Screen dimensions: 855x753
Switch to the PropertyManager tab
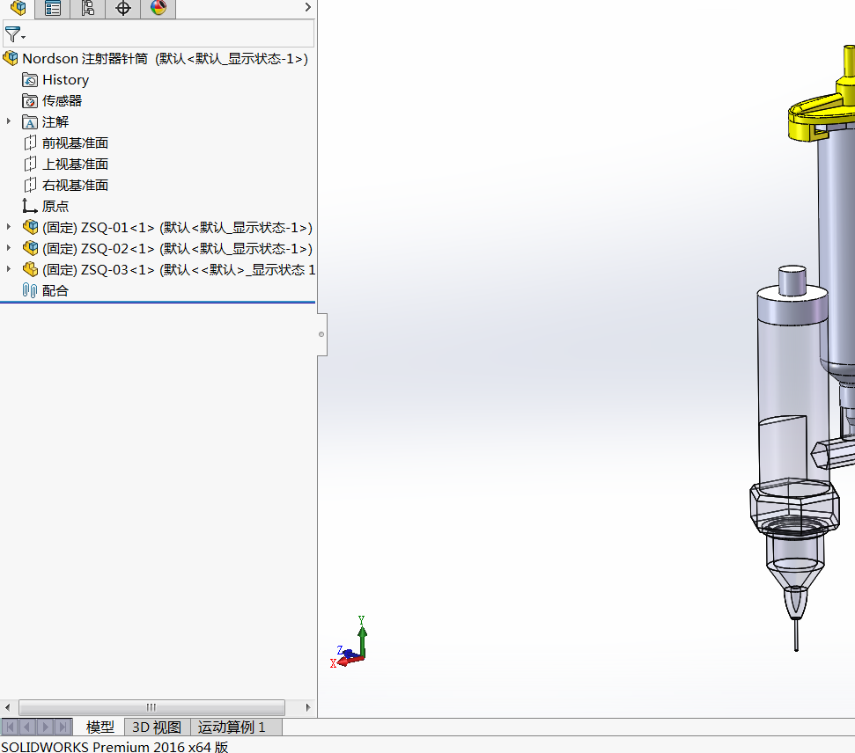[53, 8]
